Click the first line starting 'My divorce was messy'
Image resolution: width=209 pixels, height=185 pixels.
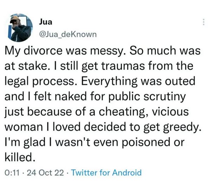(103, 51)
